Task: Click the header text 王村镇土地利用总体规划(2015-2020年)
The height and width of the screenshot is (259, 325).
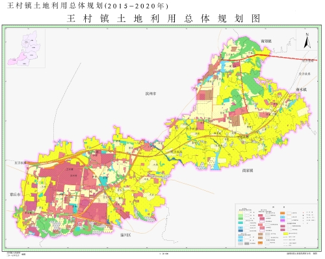Action: 88,6
